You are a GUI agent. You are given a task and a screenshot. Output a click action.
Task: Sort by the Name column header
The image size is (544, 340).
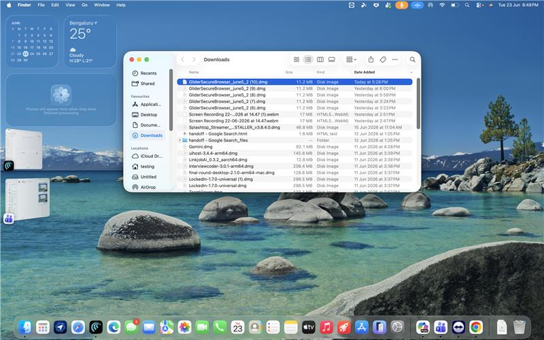coord(194,72)
